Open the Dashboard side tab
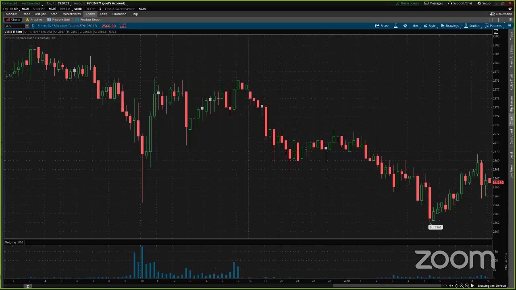Viewport: 516px width, 290px height. [x=512, y=137]
